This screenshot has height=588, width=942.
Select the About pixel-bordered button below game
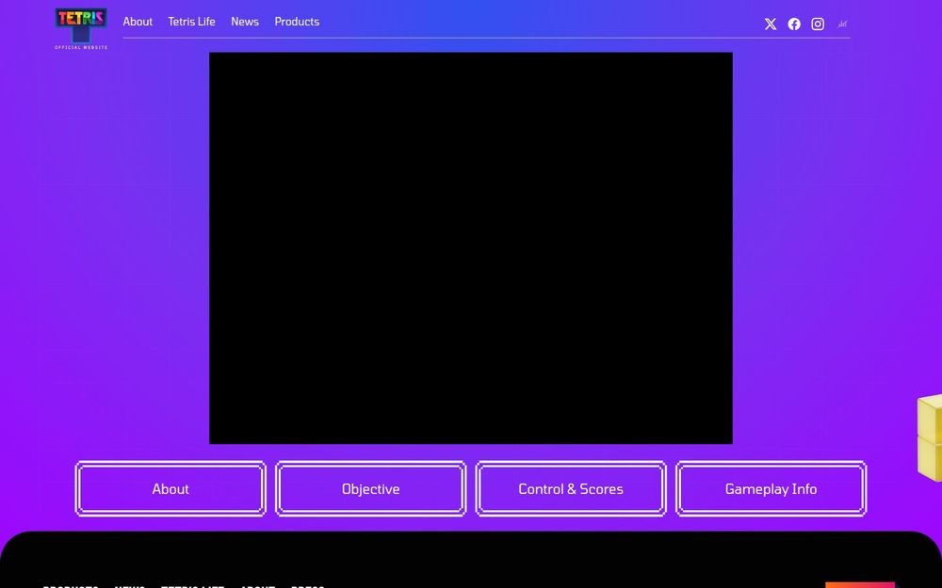[171, 488]
